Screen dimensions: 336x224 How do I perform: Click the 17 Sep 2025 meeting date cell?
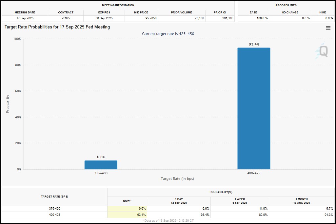25,18
